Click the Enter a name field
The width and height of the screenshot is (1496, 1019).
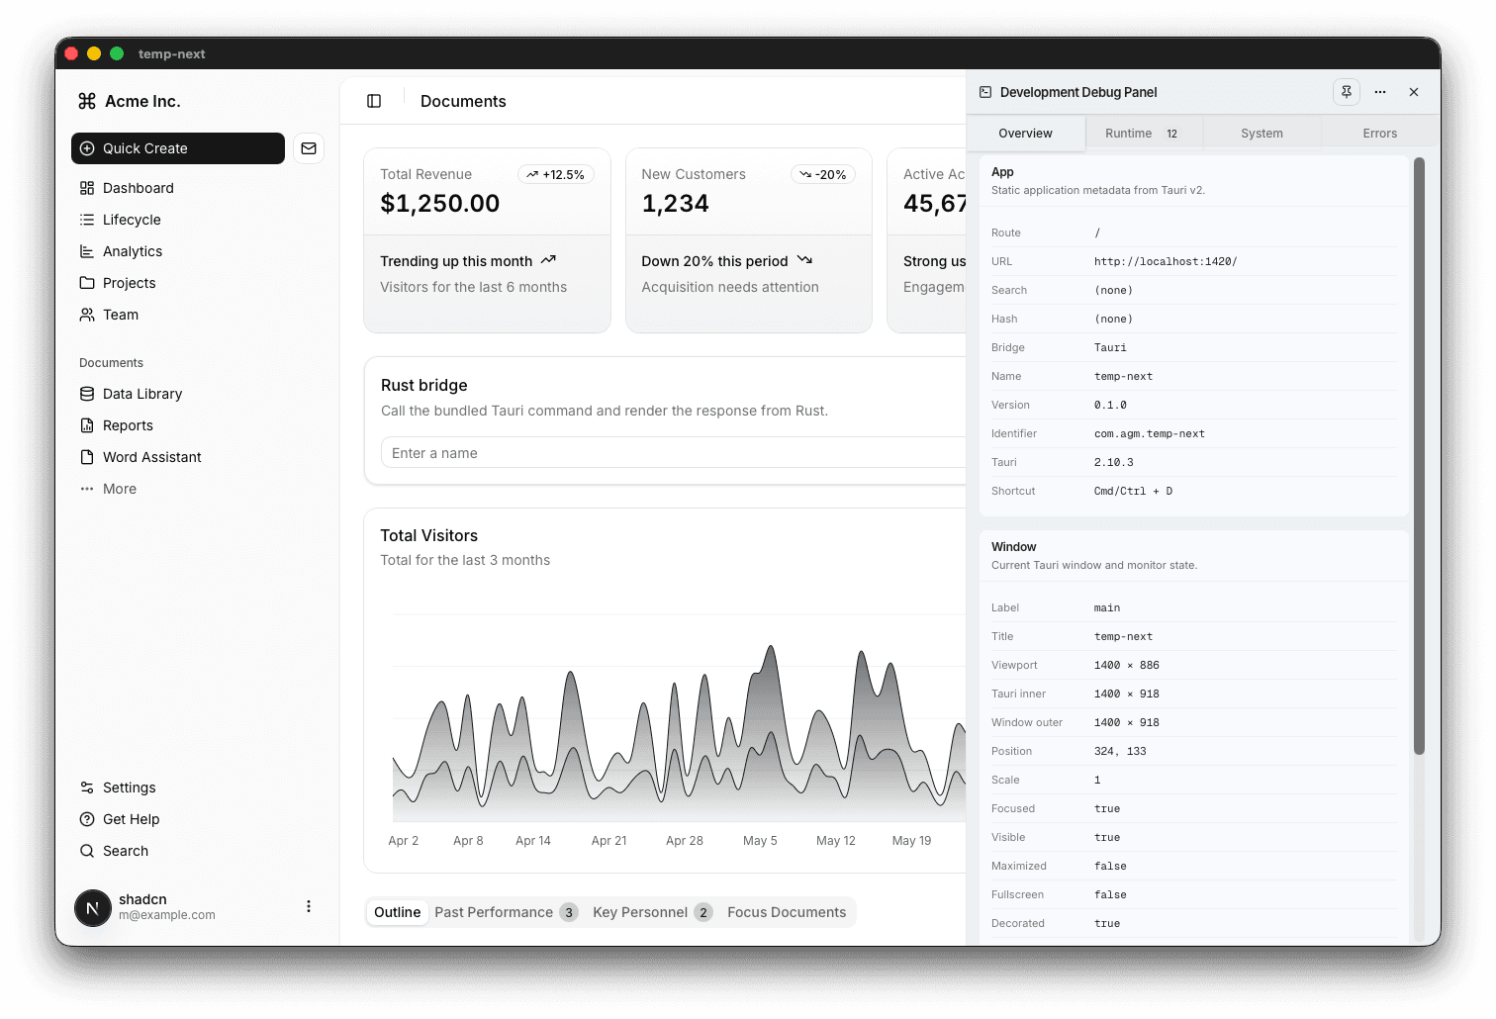click(x=594, y=452)
